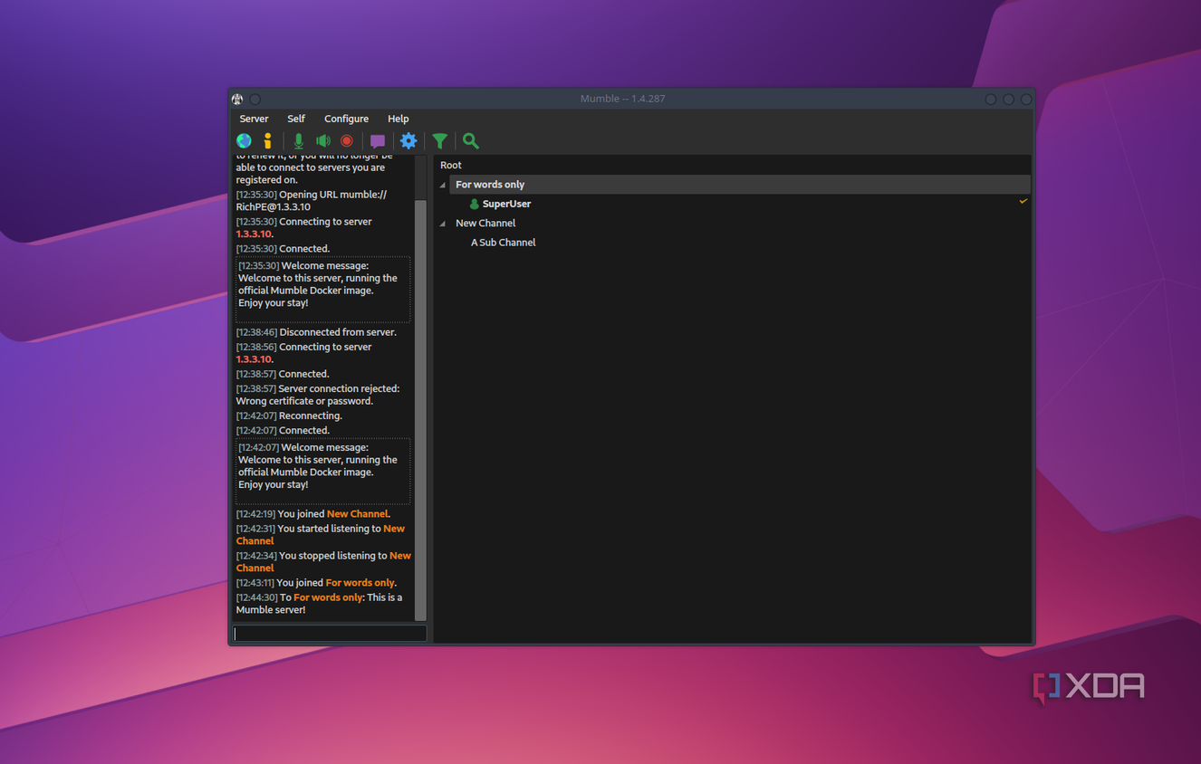Image resolution: width=1201 pixels, height=764 pixels.
Task: Click For words only link in the 12:43:11 entry
Action: (360, 583)
